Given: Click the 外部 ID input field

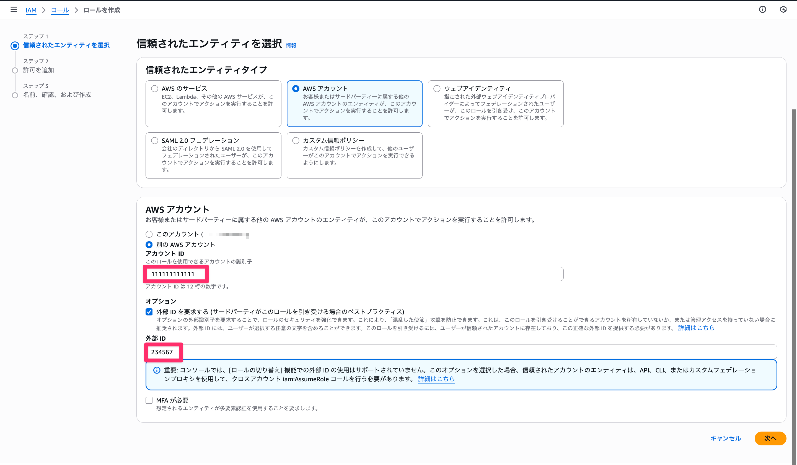Looking at the screenshot, I should pyautogui.click(x=460, y=352).
